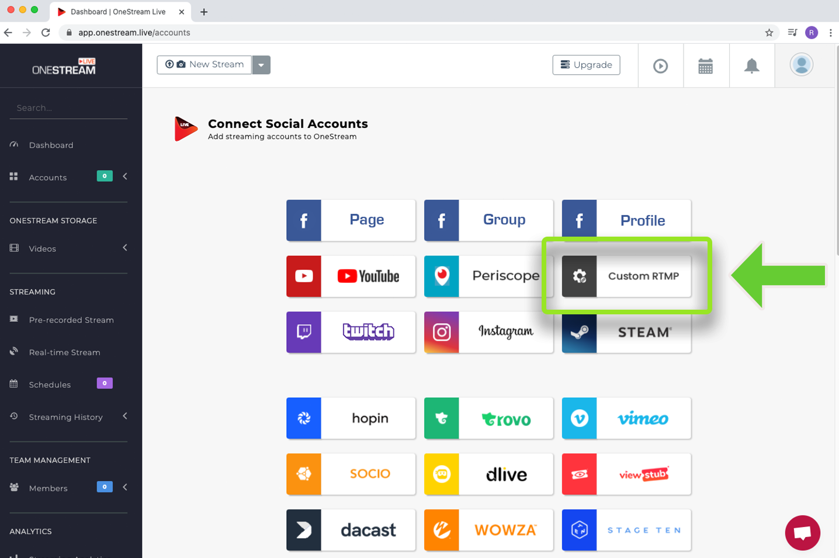Expand the Members submenu chevron
The width and height of the screenshot is (839, 558).
pyautogui.click(x=125, y=487)
